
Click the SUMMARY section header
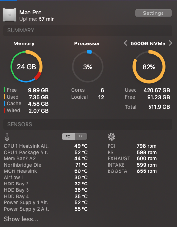click(x=88, y=30)
